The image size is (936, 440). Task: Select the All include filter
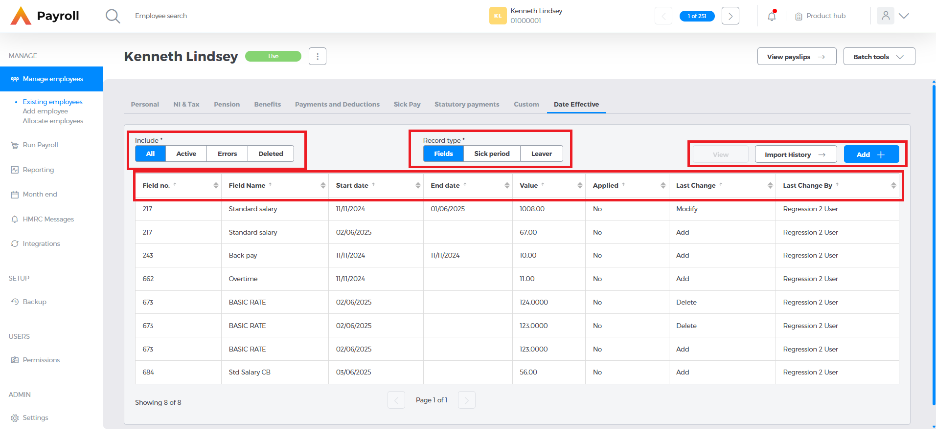pos(150,154)
